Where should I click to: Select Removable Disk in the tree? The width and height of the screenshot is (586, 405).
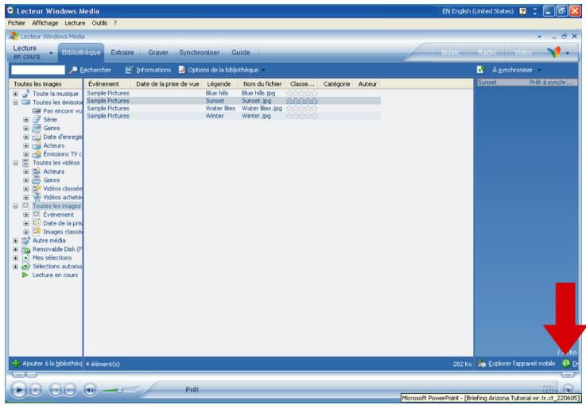click(x=57, y=249)
